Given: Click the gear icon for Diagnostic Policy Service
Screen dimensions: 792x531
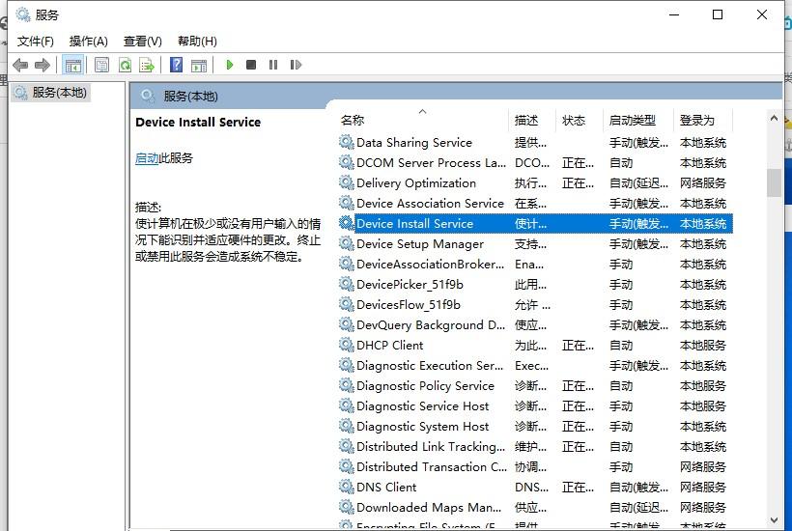Looking at the screenshot, I should (x=346, y=385).
